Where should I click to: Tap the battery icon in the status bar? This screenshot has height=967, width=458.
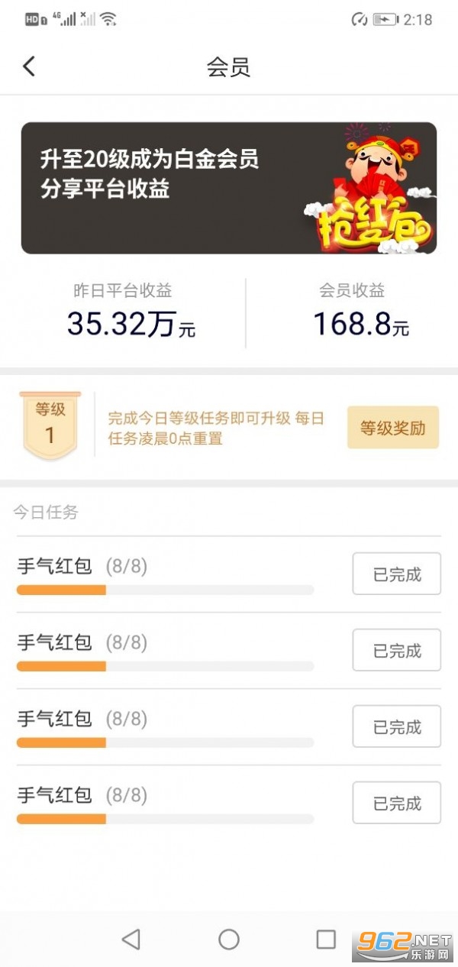[385, 20]
